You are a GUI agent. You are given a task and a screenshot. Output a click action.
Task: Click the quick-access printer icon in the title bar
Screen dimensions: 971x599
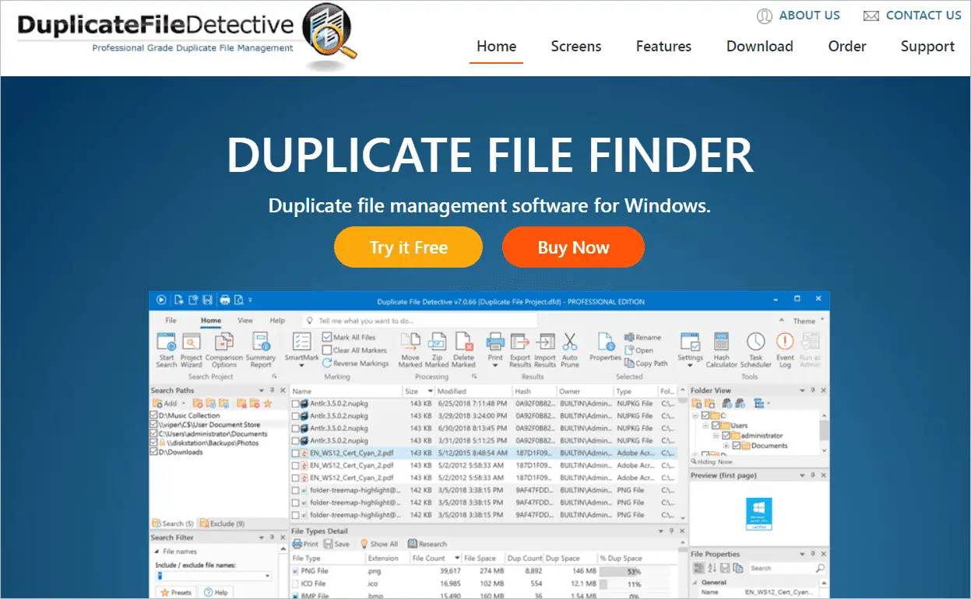coord(224,299)
